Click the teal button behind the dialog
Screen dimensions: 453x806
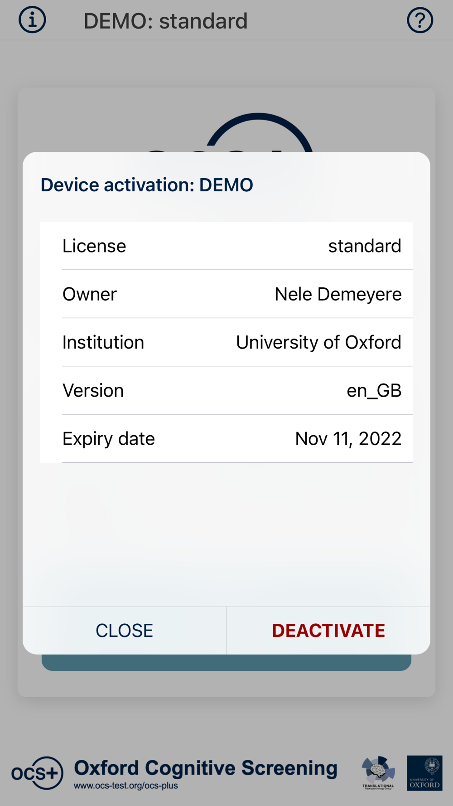click(226, 663)
